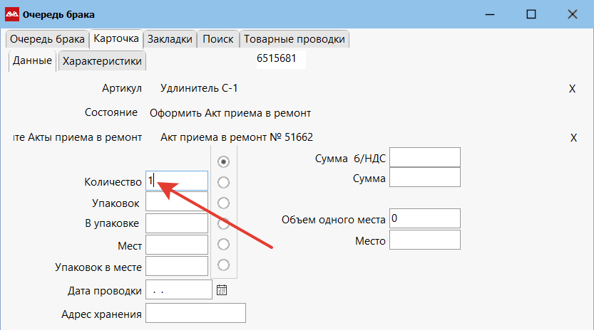
Task: Select the radio button beside Количество field
Action: 223,182
